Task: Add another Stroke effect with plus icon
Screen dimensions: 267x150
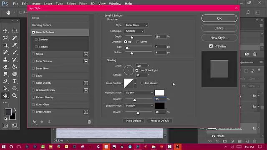Action: coord(86,54)
